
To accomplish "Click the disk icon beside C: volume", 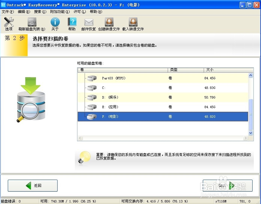I will click(x=92, y=88).
